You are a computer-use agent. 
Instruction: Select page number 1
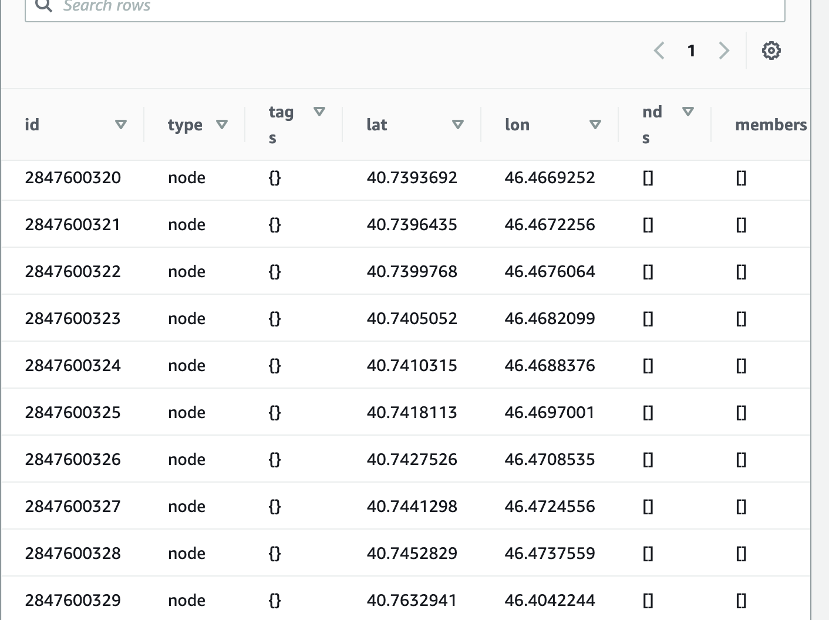tap(691, 50)
